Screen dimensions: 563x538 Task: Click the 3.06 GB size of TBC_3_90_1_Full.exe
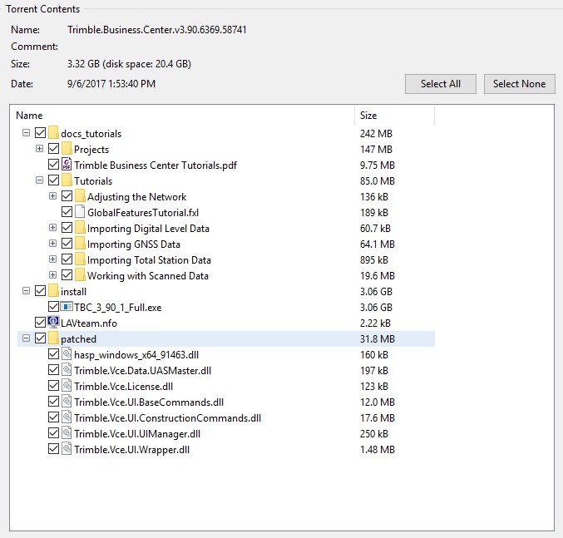click(x=376, y=307)
